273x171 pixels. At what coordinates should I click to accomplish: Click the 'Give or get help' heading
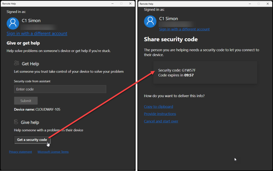pyautogui.click(x=23, y=43)
